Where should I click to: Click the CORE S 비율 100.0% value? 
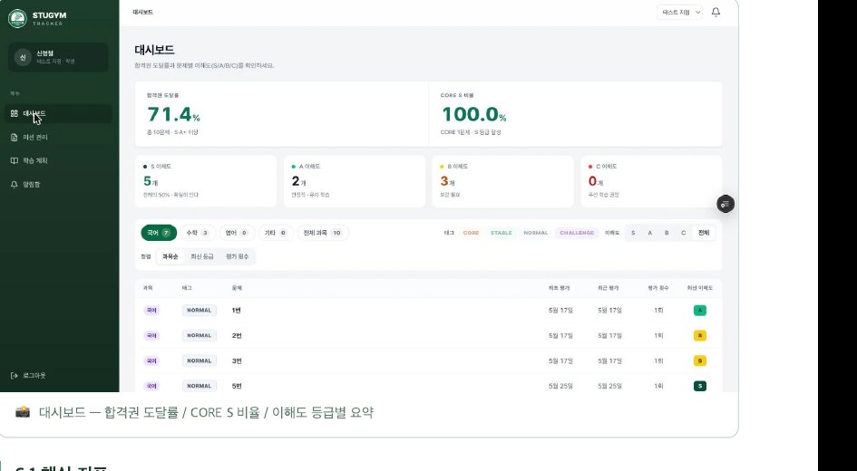[474, 115]
